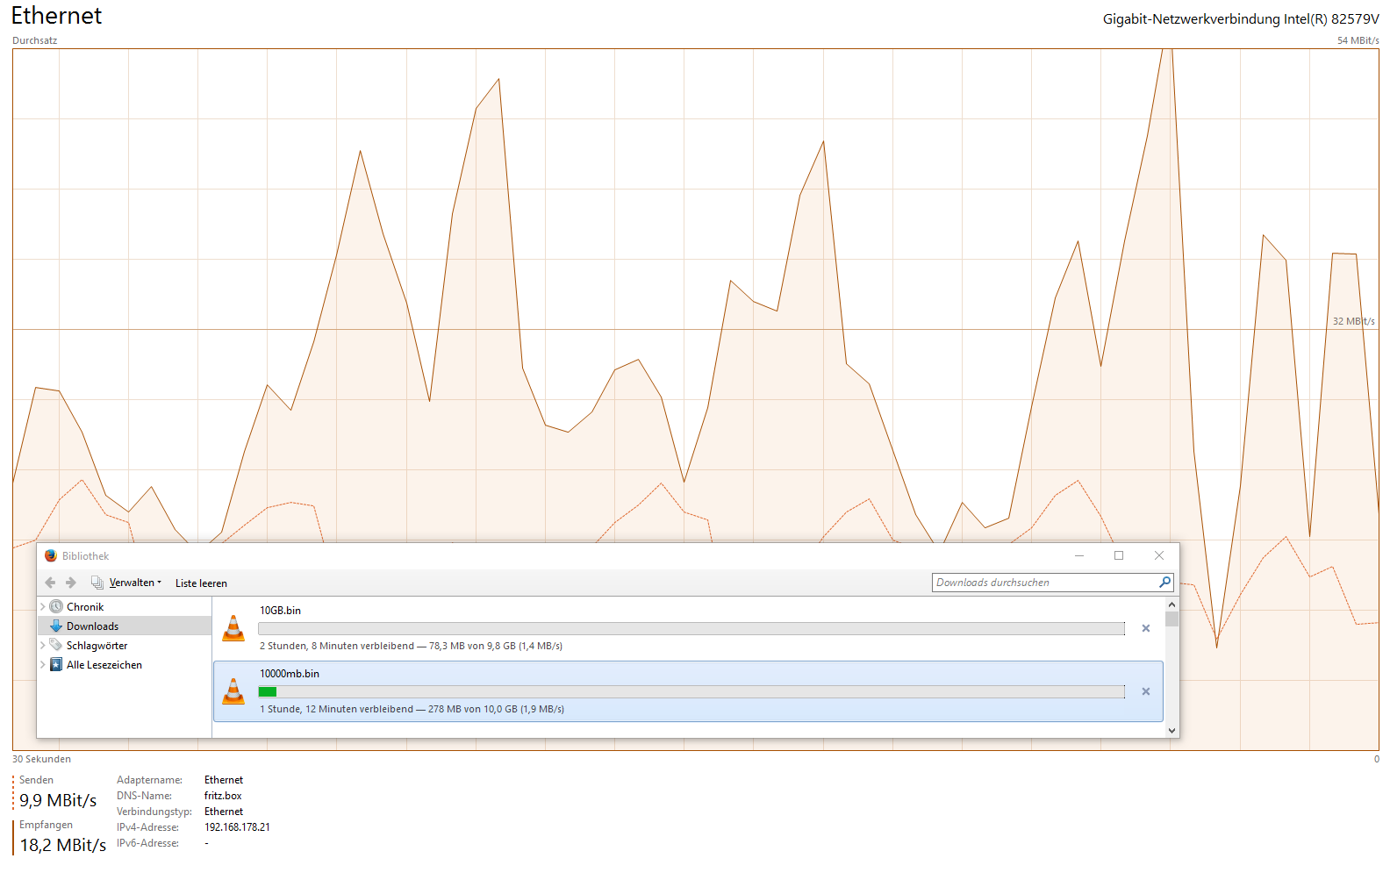Click the DNS name fritz.box
The image size is (1390, 887).
(x=223, y=796)
